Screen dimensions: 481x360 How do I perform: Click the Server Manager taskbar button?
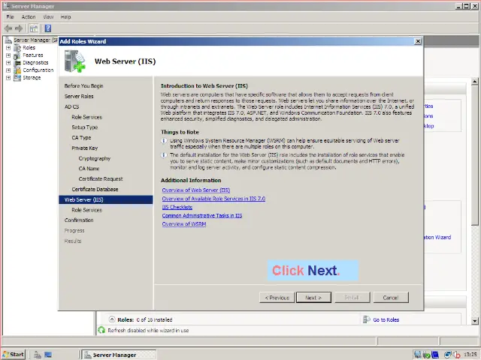119,355
